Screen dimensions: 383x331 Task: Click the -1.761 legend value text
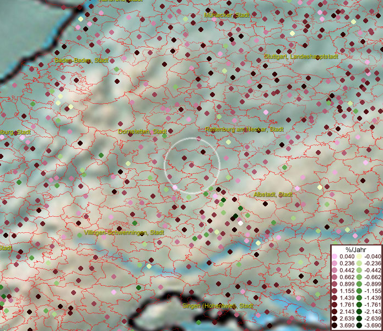click(373, 305)
